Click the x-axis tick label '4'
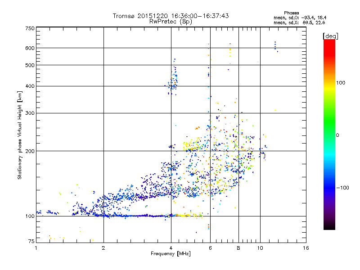The height and width of the screenshot is (270, 360). 171,248
